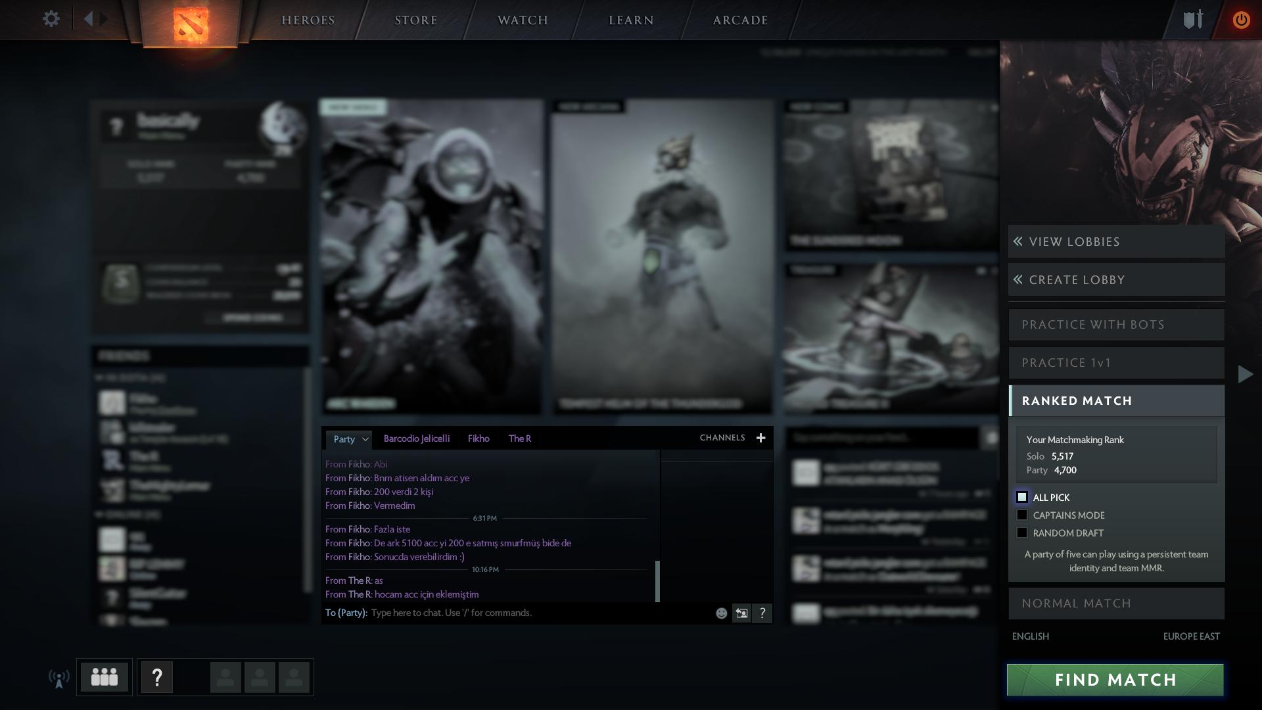Invite a player to the middle empty party slot
The height and width of the screenshot is (710, 1262).
point(260,677)
